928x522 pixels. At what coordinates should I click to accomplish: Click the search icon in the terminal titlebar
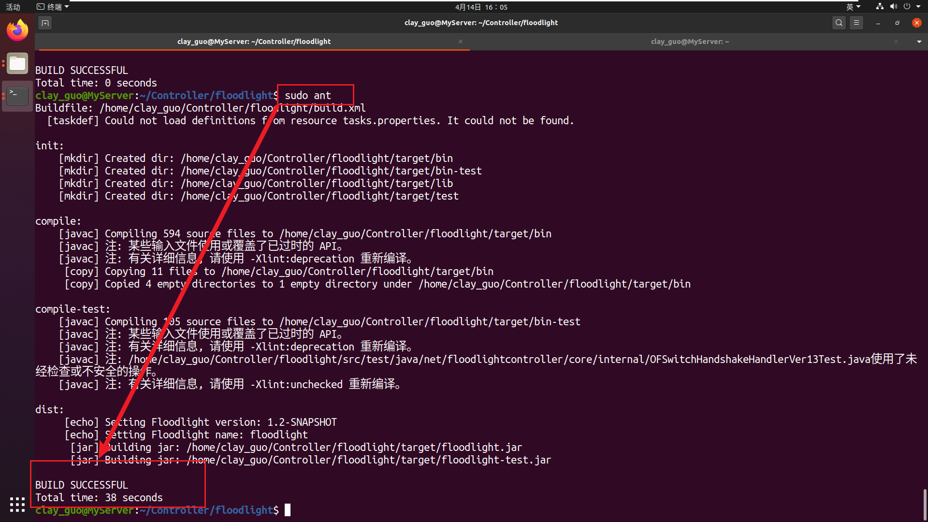pos(839,22)
